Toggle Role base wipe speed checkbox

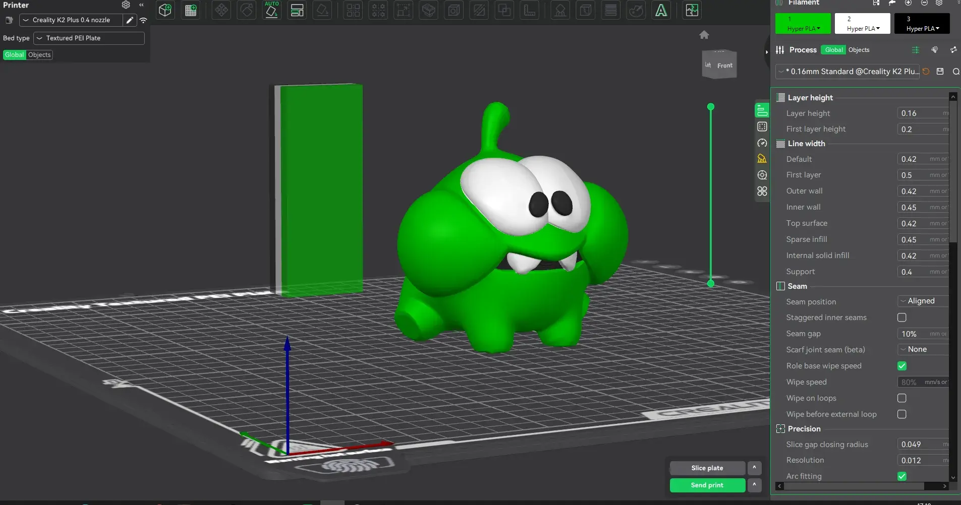pyautogui.click(x=902, y=366)
